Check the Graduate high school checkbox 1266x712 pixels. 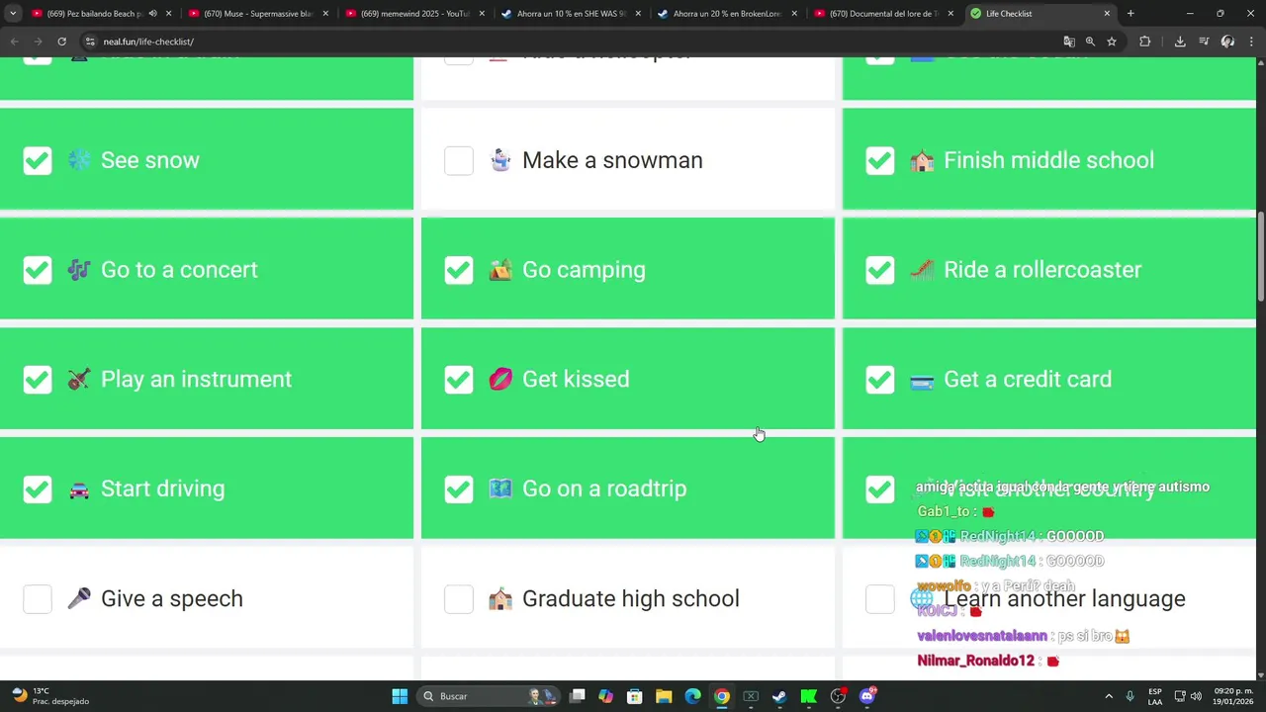[x=459, y=598]
